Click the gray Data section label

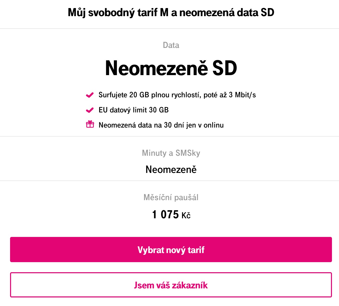pos(171,45)
